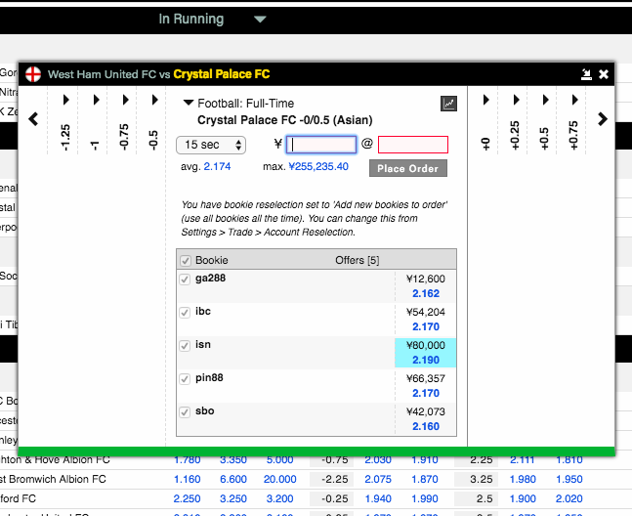Click ibc offer price 2.170

click(x=426, y=326)
